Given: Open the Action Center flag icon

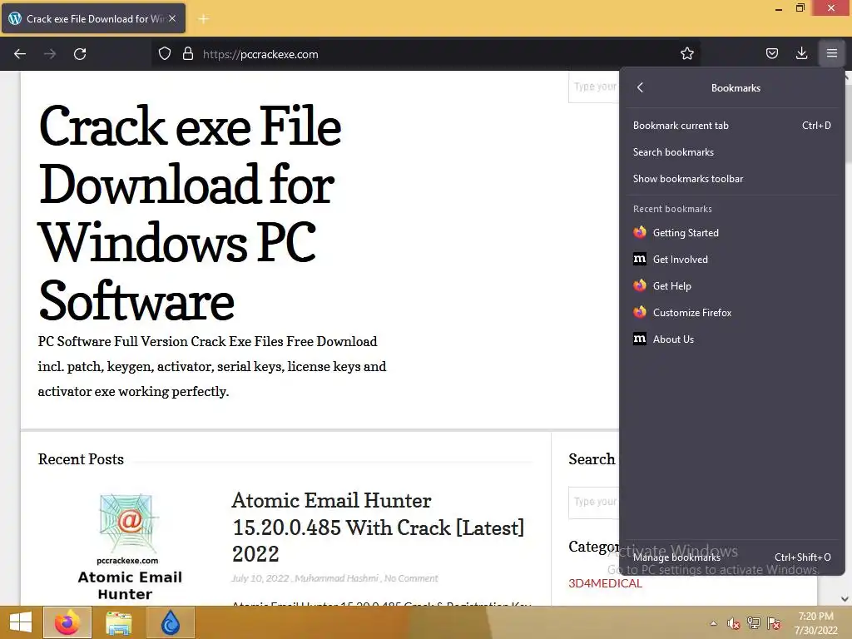Looking at the screenshot, I should [774, 623].
